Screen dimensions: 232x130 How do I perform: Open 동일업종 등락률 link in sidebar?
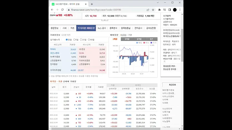point(169,69)
